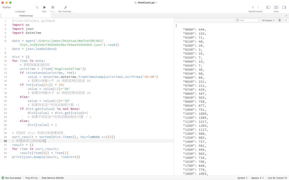Image resolution: width=289 pixels, height=180 pixels.
Task: Click the 'import os' code line
Action: [21, 25]
